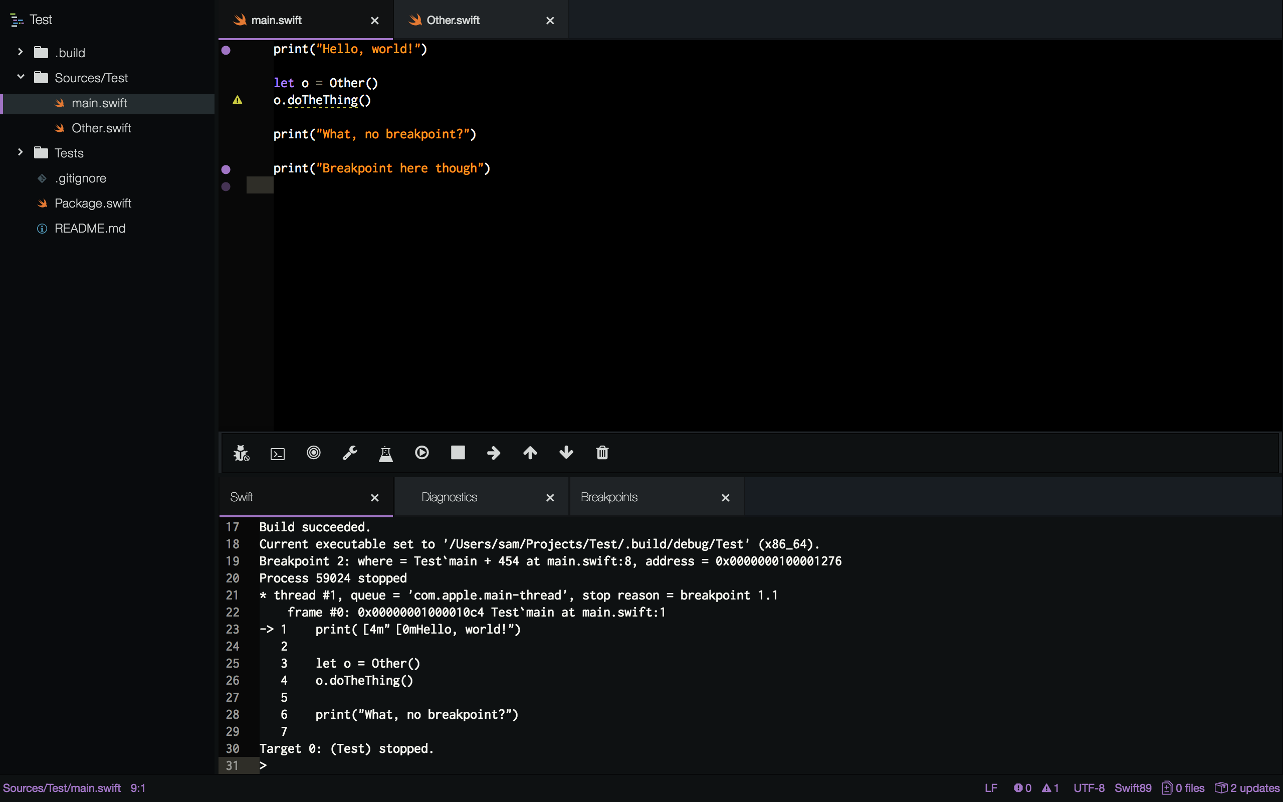Image resolution: width=1283 pixels, height=802 pixels.
Task: Click the 'Target 0: (Test) stopped.' line
Action: (347, 748)
